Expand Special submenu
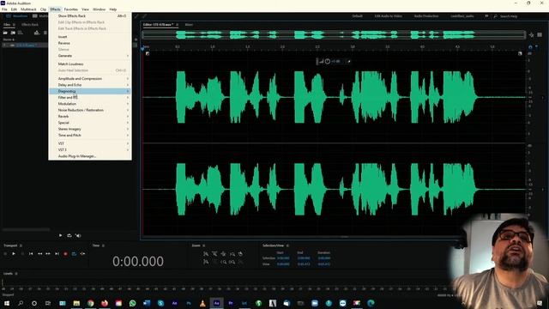Image resolution: width=549 pixels, height=309 pixels. (90, 123)
